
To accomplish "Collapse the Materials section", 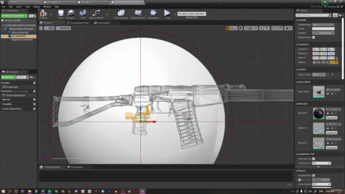I will [x=296, y=104].
